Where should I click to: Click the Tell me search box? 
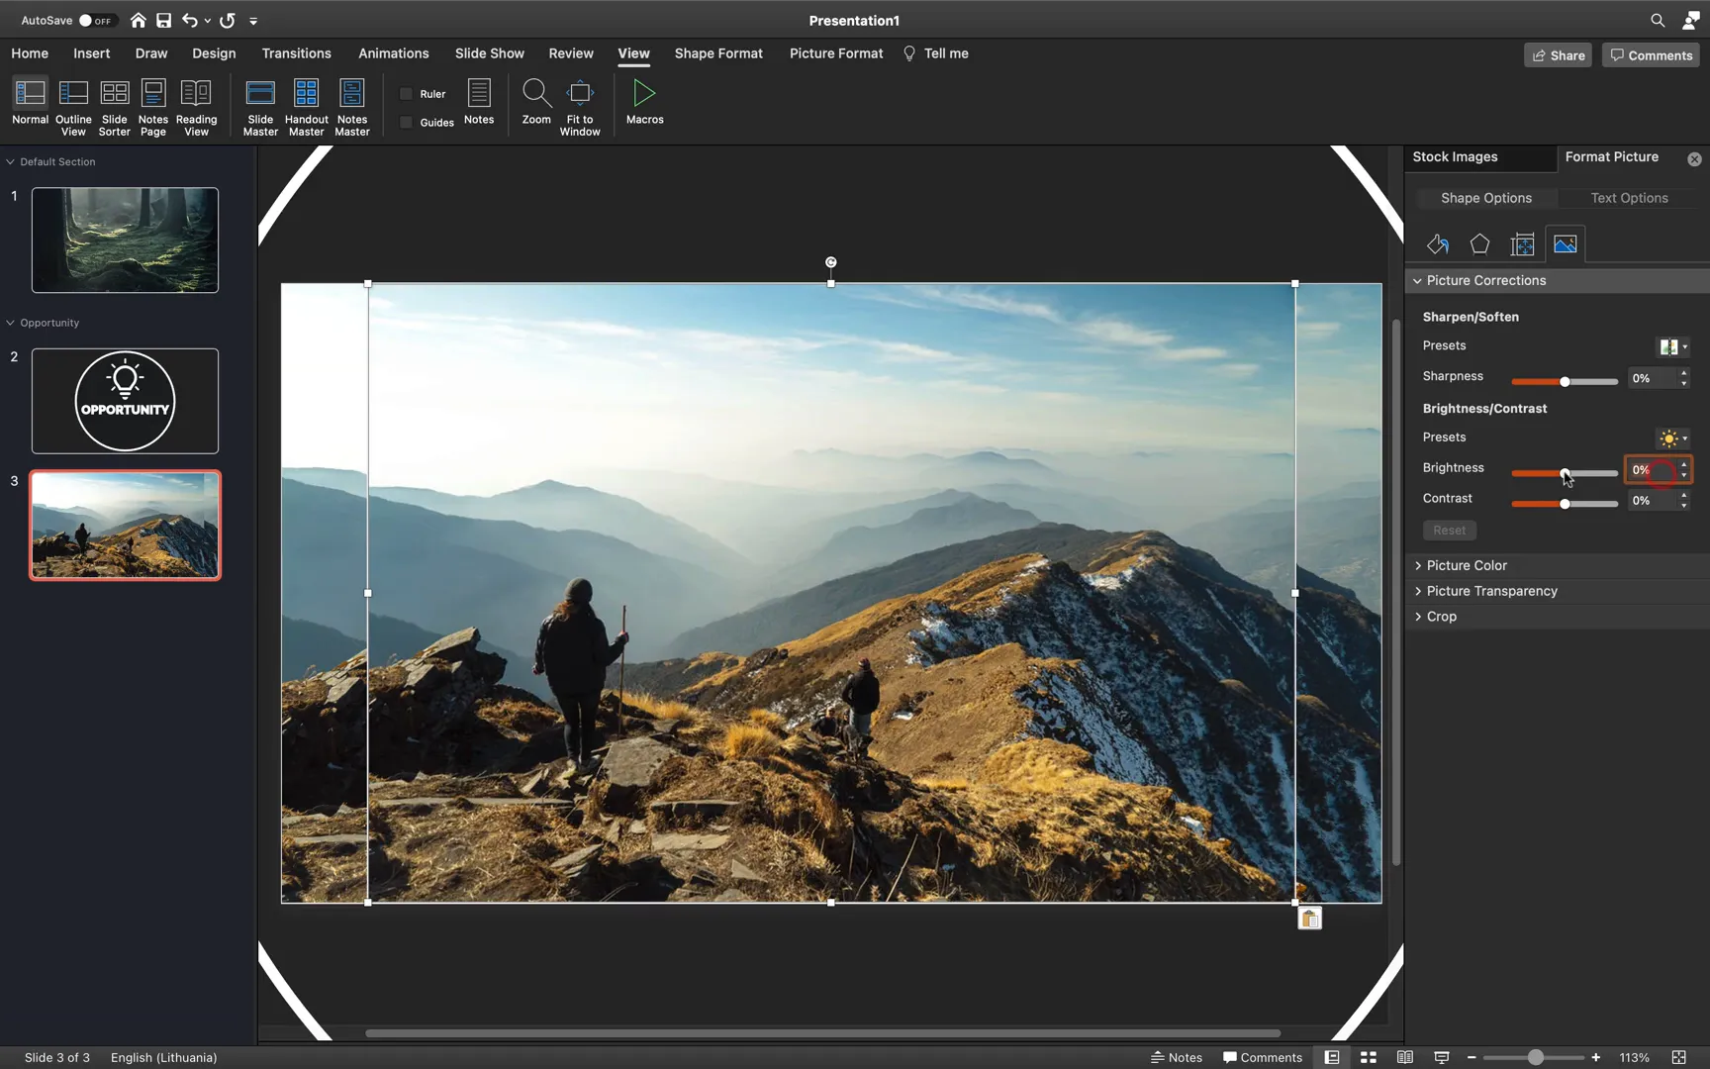click(x=936, y=53)
